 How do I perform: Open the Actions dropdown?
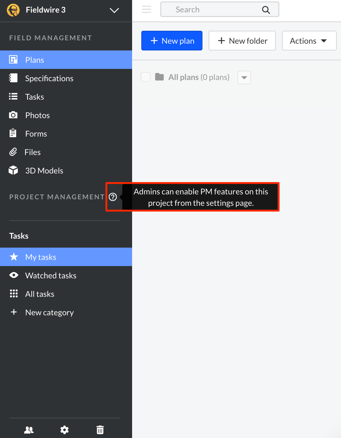[x=309, y=41]
